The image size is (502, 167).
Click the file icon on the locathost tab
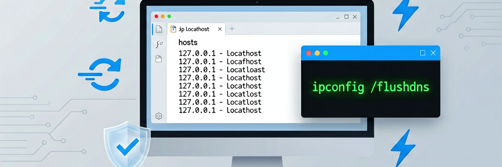point(173,29)
